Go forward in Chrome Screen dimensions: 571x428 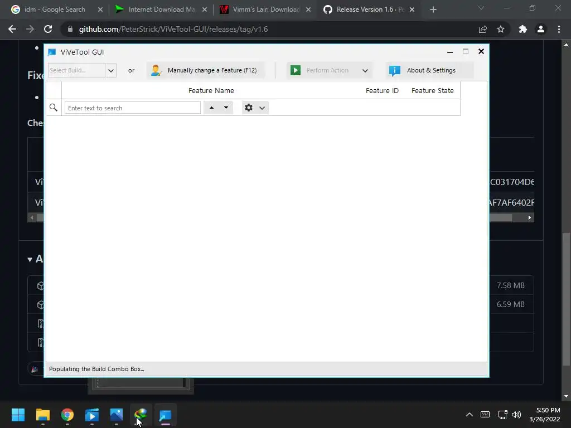pos(30,29)
